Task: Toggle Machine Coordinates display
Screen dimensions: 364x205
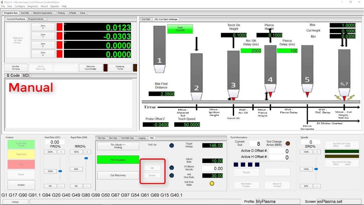Action: click(90, 68)
